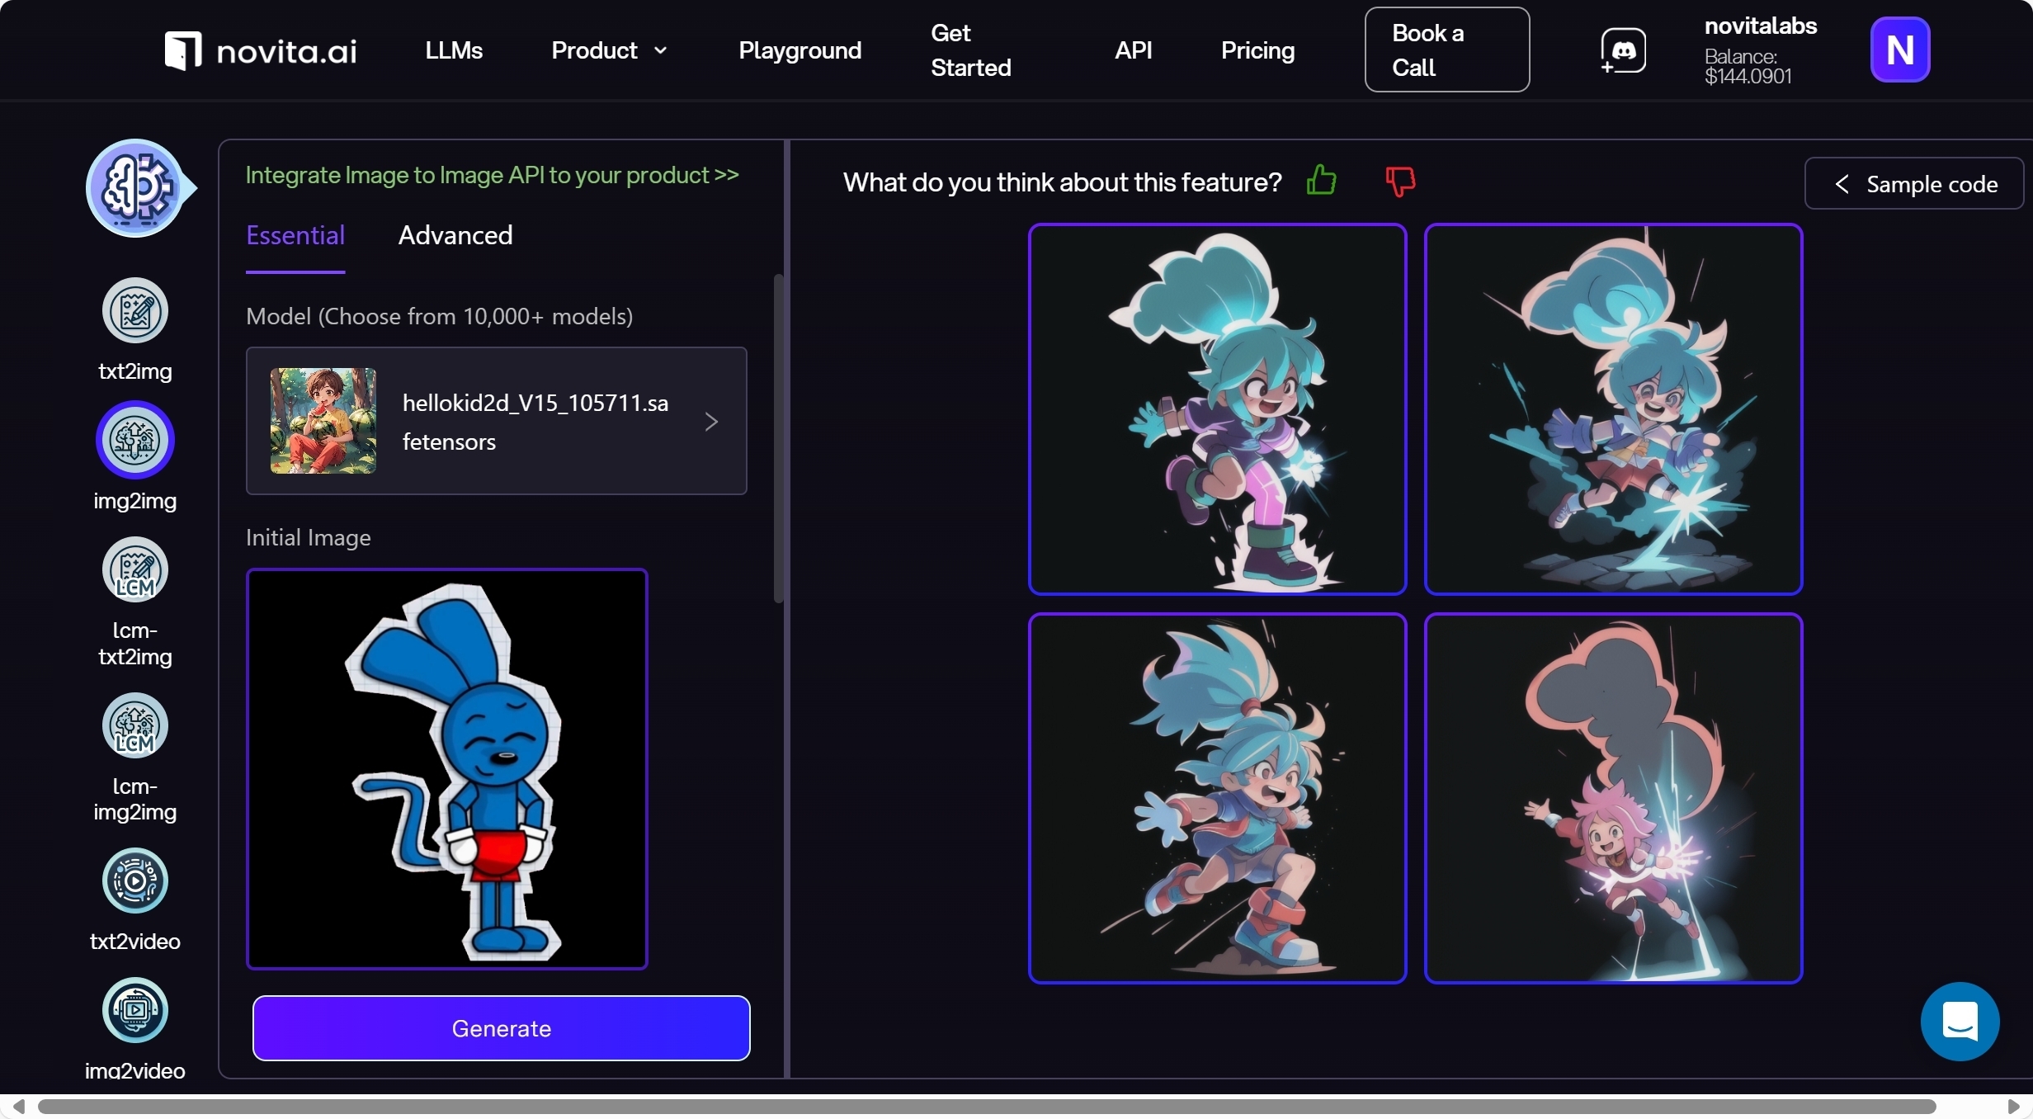Expand the Sample code panel

tap(1914, 184)
